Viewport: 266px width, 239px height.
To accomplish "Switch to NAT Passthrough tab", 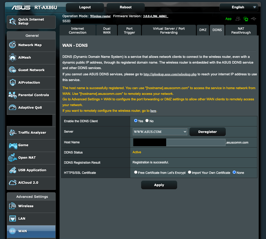I will [241, 30].
